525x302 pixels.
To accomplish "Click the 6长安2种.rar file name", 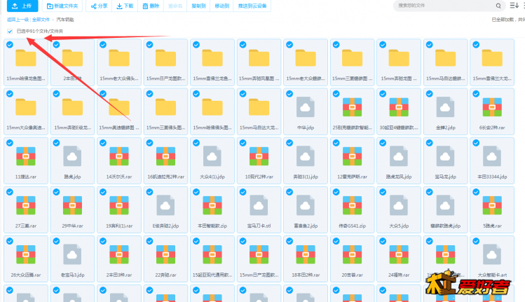I will tap(492, 128).
